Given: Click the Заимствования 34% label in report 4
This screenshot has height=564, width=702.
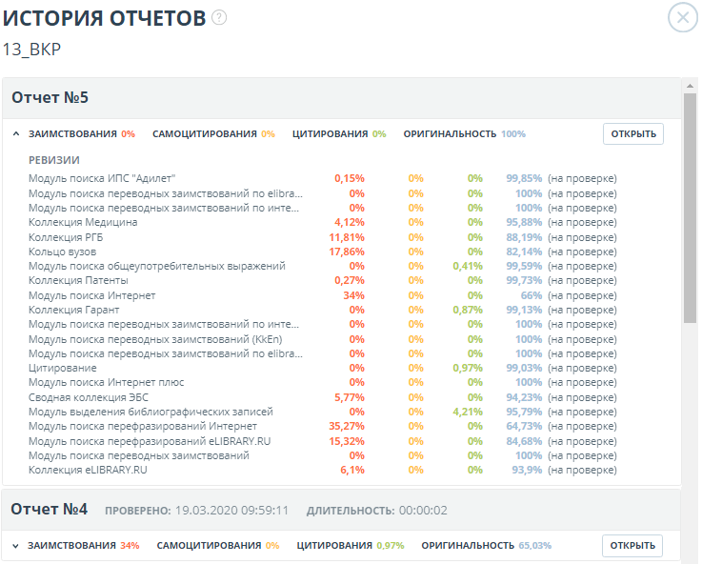Looking at the screenshot, I should click(x=83, y=546).
